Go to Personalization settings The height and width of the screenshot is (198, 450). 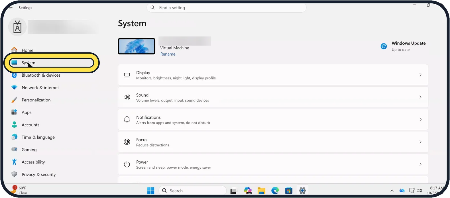coord(36,100)
